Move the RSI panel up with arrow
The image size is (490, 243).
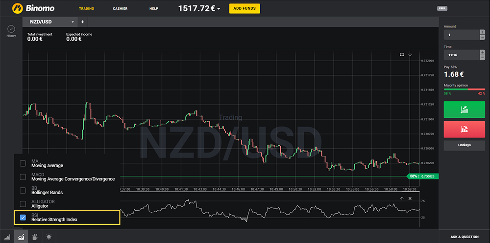[402, 199]
